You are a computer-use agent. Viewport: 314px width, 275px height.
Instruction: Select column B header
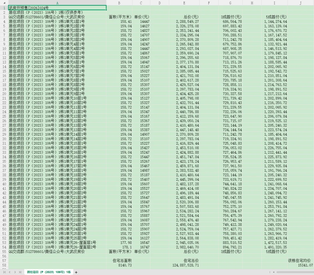[x=119, y=3]
